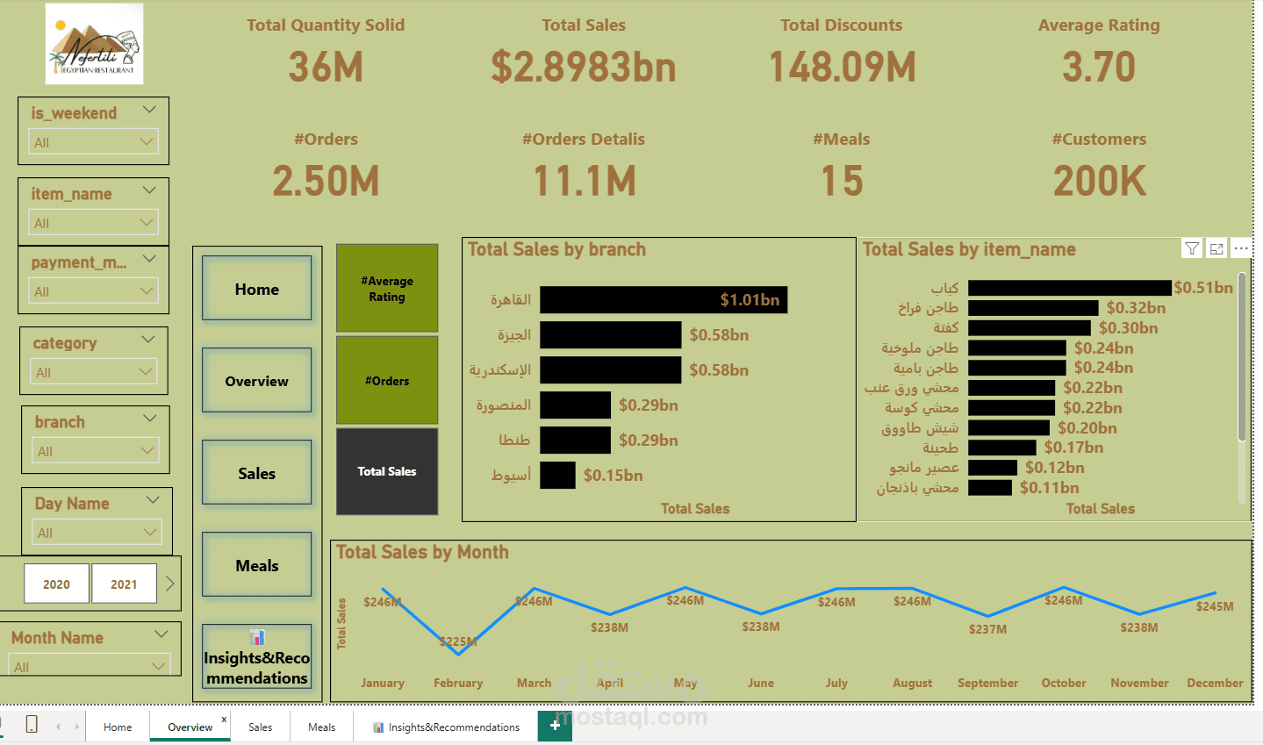Select year 2020 in the year slicer
1263x745 pixels.
(x=56, y=584)
